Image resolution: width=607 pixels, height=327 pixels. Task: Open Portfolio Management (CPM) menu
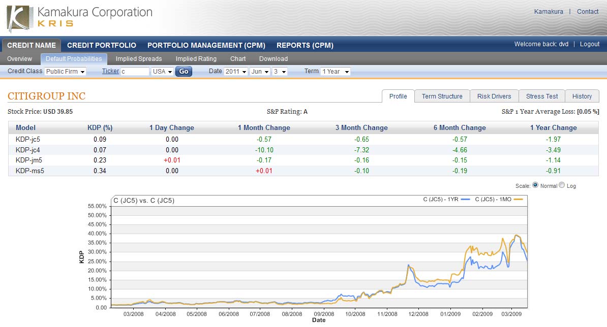pos(206,45)
